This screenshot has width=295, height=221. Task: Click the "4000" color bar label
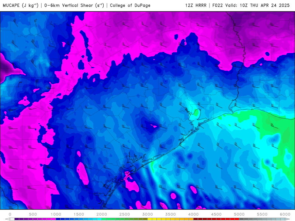tap(193, 214)
